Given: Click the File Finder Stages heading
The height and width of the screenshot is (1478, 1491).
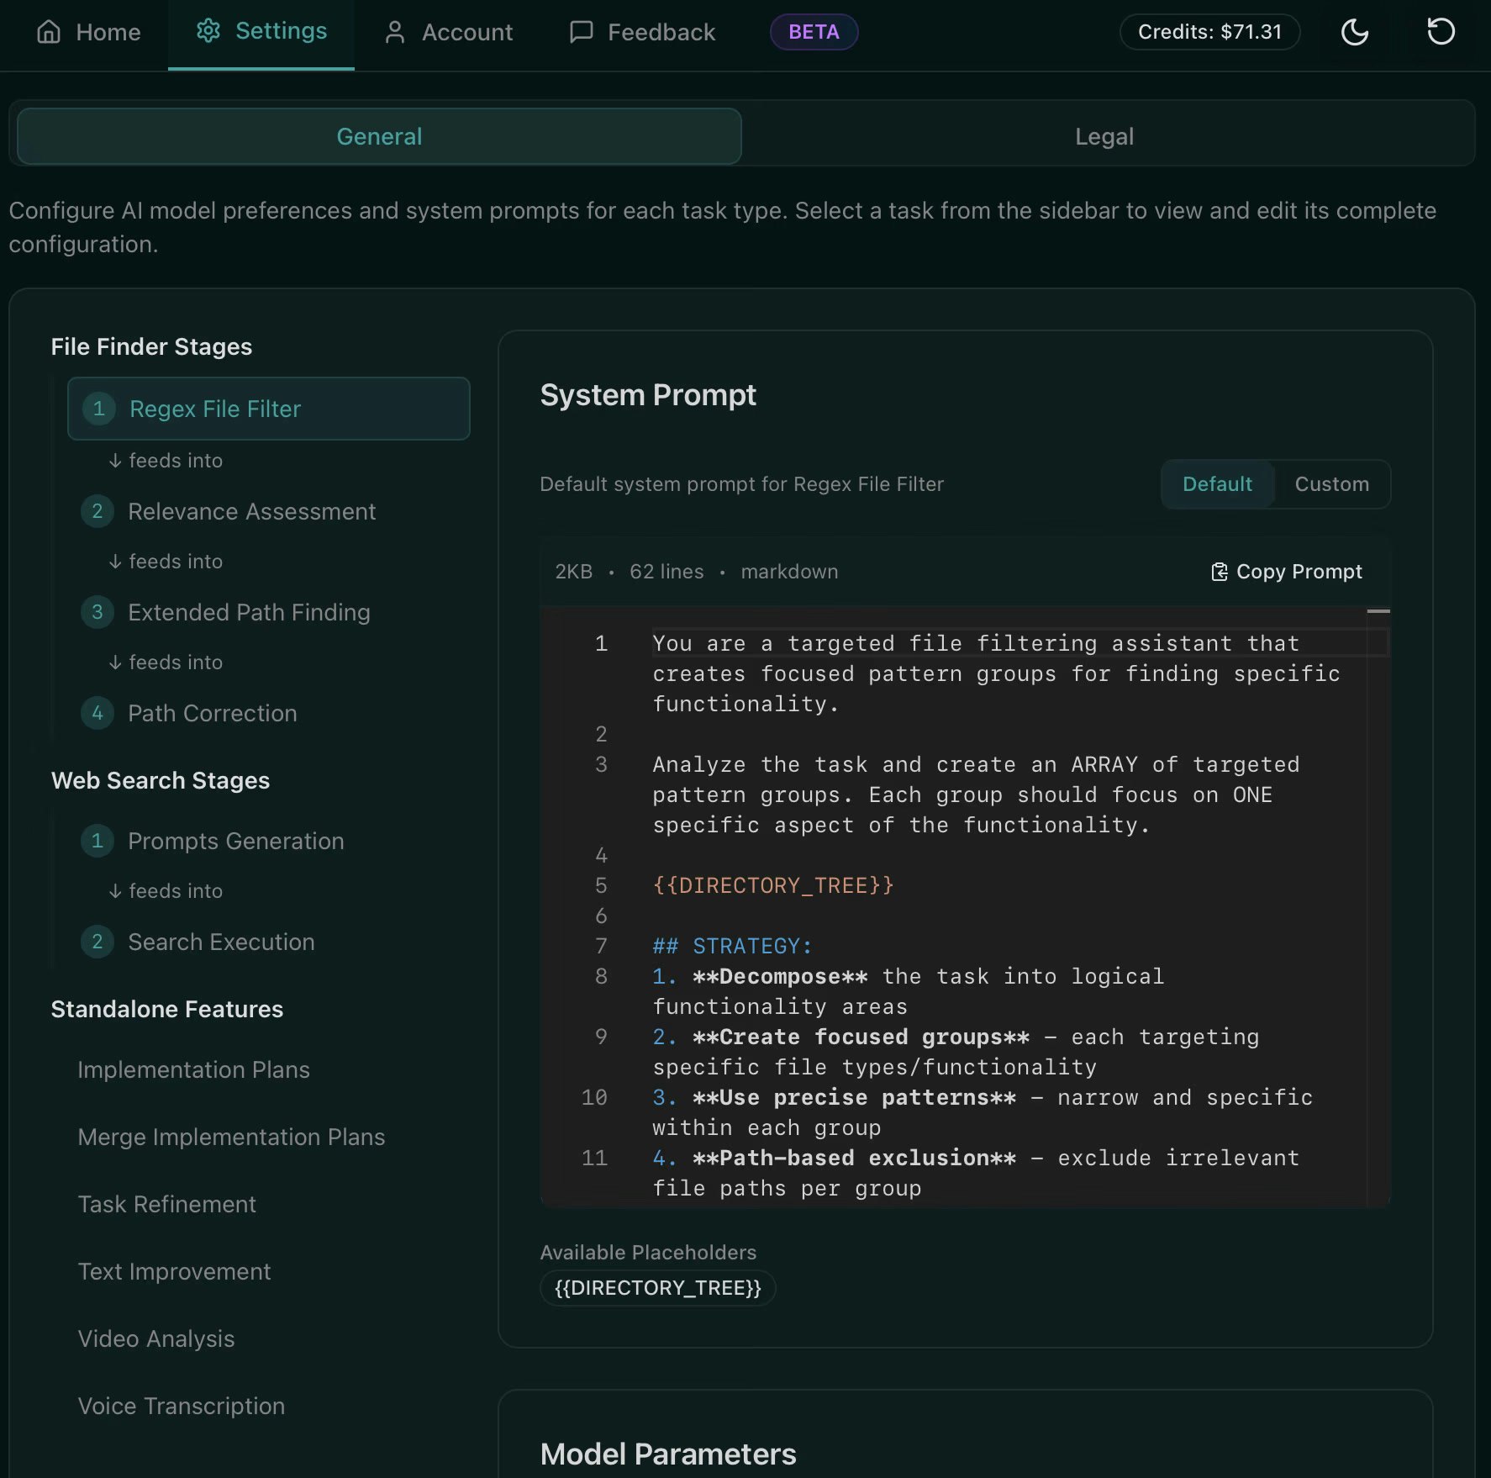Looking at the screenshot, I should tap(151, 346).
